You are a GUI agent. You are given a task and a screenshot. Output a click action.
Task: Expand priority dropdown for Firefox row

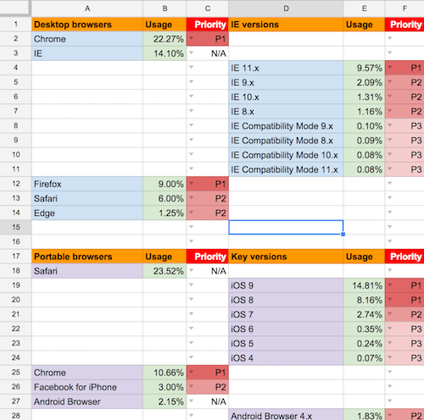[x=192, y=183]
